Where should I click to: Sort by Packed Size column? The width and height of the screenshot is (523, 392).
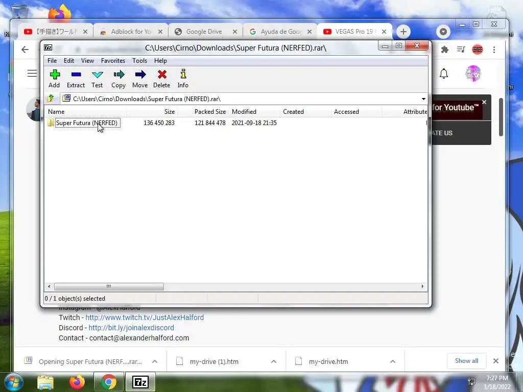click(203, 112)
